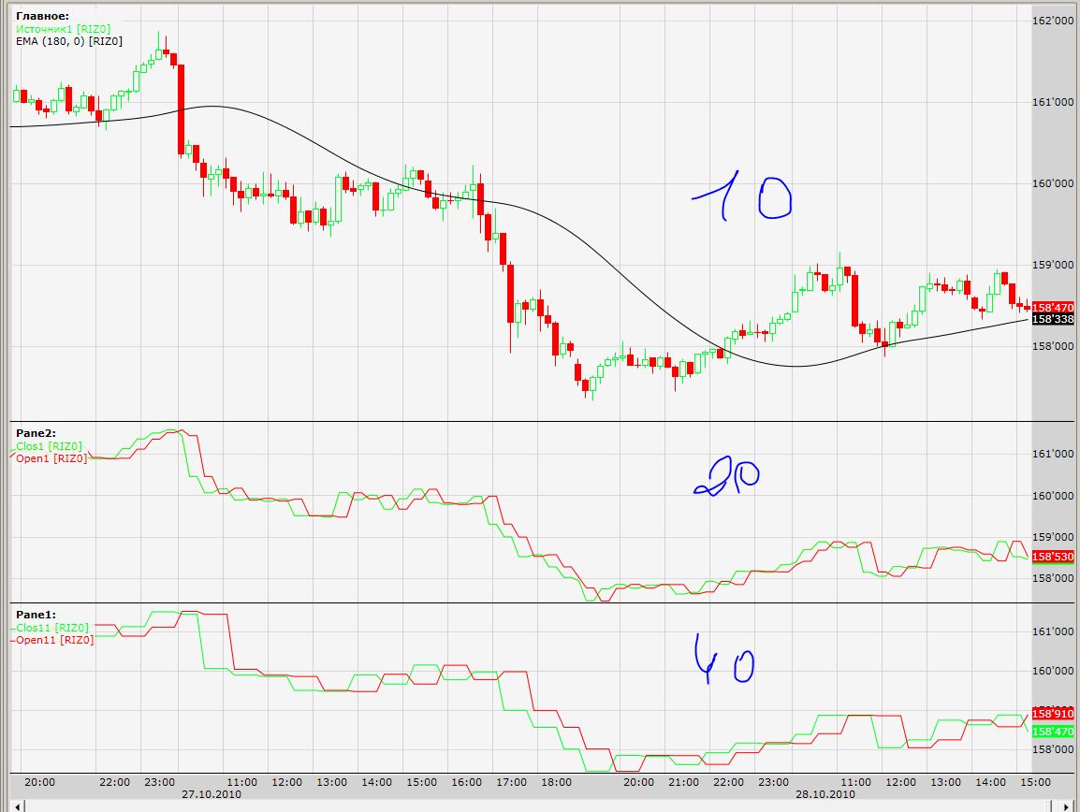
Task: Click the left scroll arrow of horizontal scrollbar
Action: pos(19,805)
